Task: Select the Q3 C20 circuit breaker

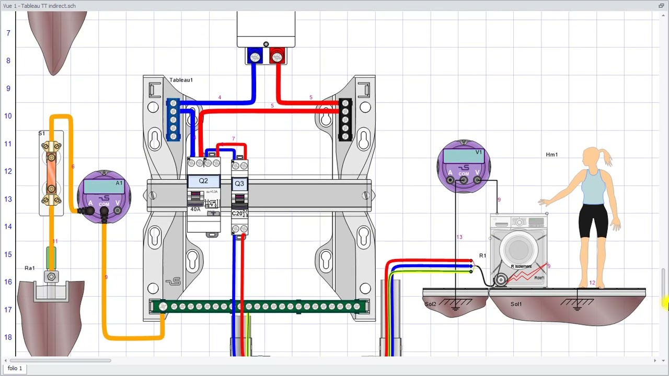Action: point(239,197)
